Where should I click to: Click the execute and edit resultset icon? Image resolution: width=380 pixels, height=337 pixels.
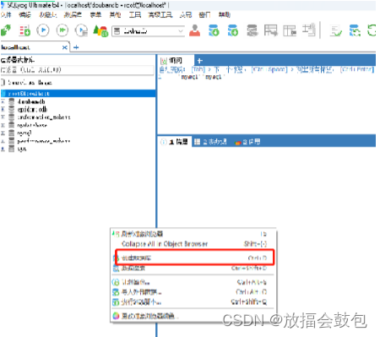click(81, 30)
